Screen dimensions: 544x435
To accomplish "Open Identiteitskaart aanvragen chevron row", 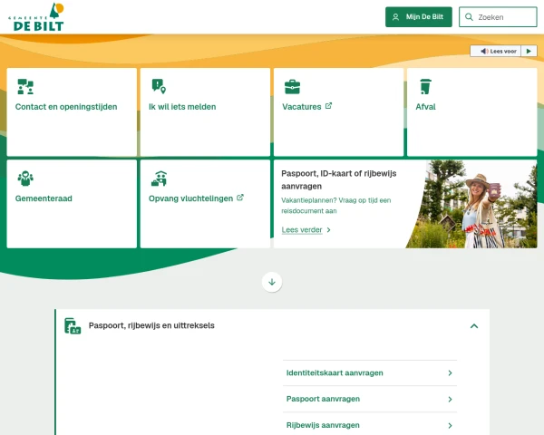I will point(370,372).
